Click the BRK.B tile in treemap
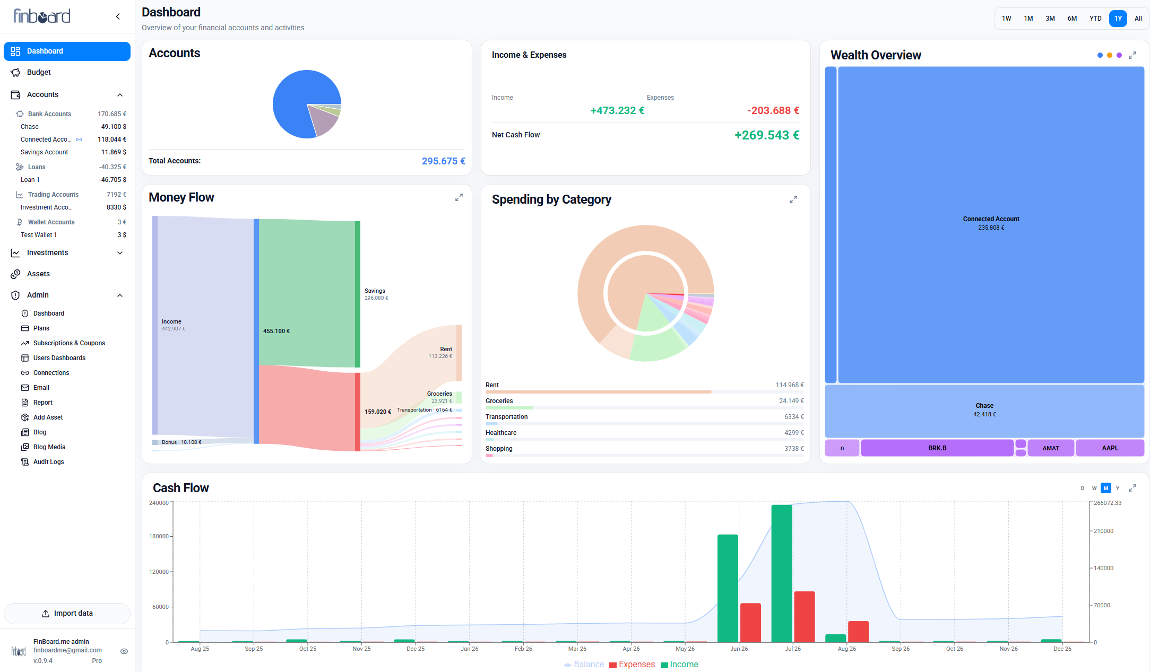Image resolution: width=1150 pixels, height=672 pixels. click(x=937, y=448)
